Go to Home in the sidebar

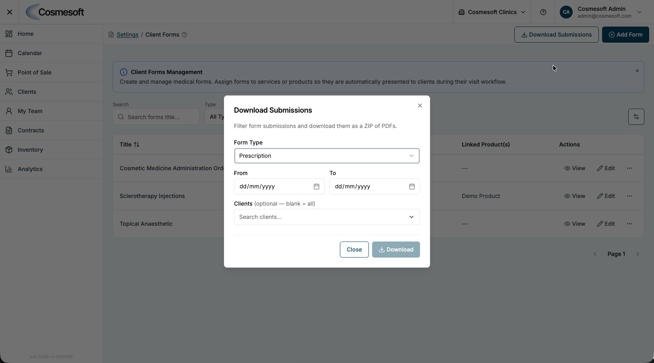tap(51, 34)
